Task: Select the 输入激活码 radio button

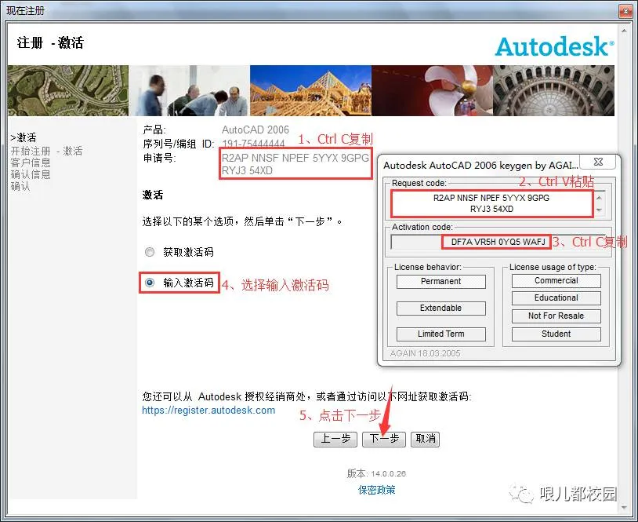Action: (150, 283)
